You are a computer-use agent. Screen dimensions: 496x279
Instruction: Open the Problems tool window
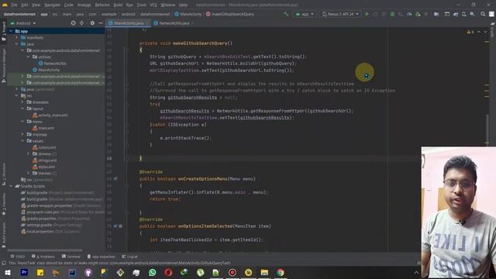[43, 257]
